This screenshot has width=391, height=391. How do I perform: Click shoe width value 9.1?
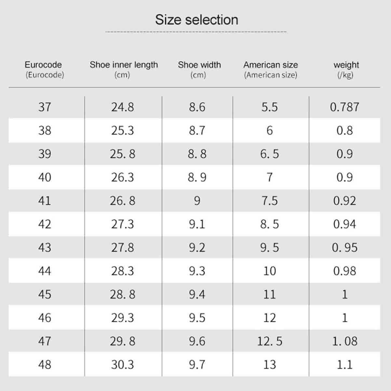[197, 224]
